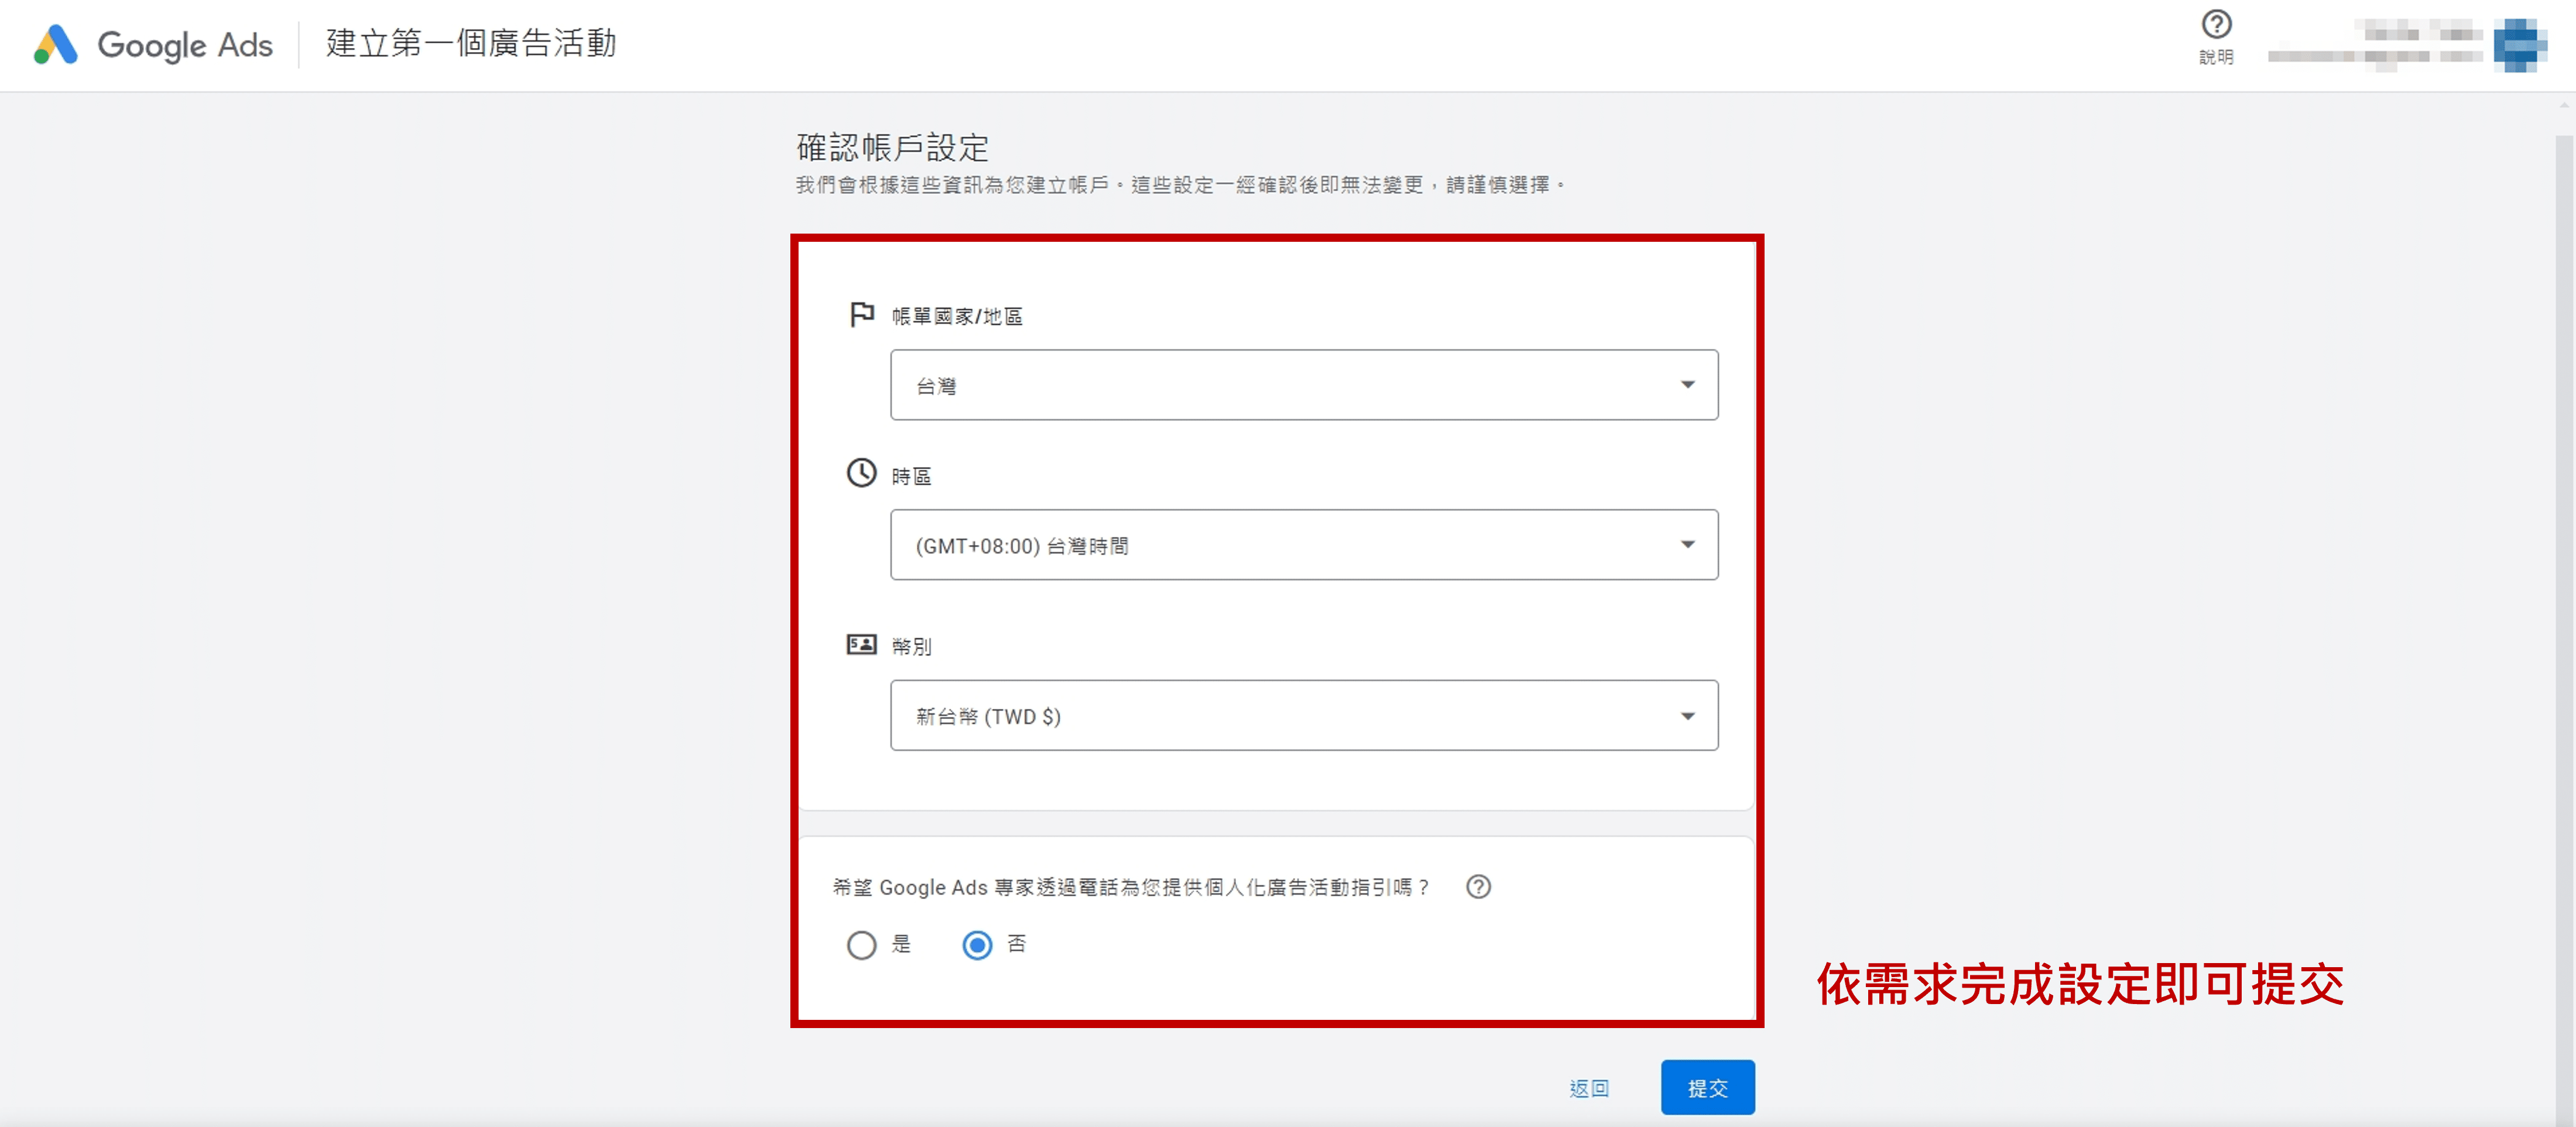Click the 否 label text
Image resolution: width=2576 pixels, height=1127 pixels.
click(1016, 944)
